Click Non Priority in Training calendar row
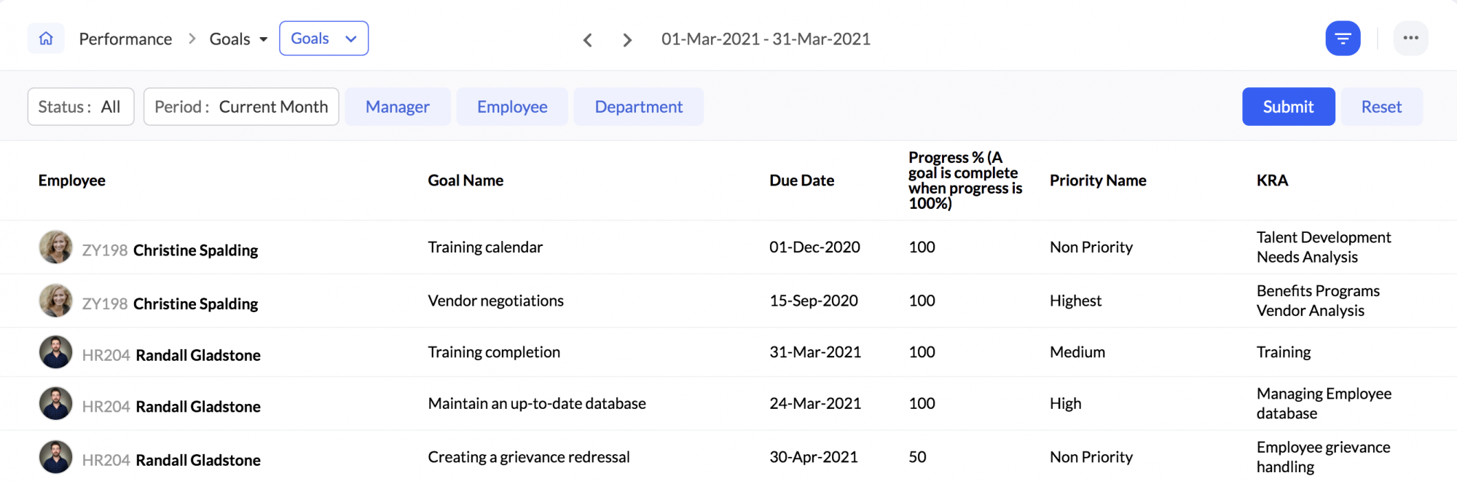Image resolution: width=1457 pixels, height=481 pixels. [x=1091, y=247]
